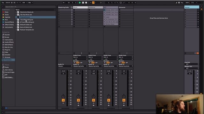Open the Samples category
Image resolution: width=204 pixels, height=114 pixels.
pyautogui.click(x=7, y=55)
